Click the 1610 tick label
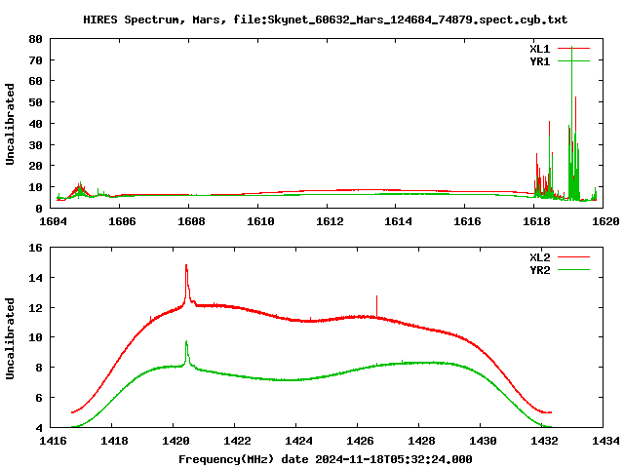 click(260, 221)
